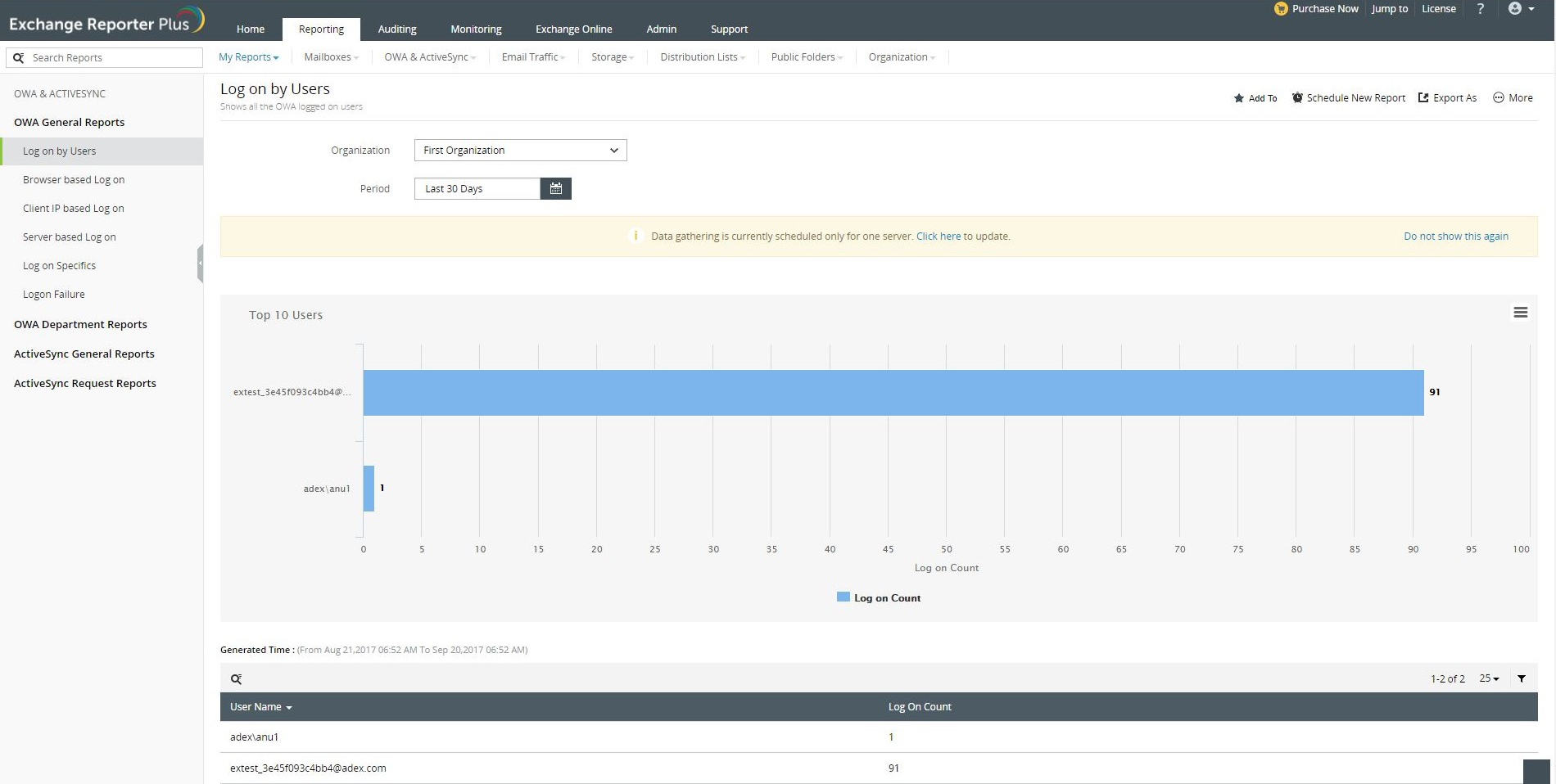Open the Monitoring tab
Screen dimensions: 1556x784
coord(476,29)
